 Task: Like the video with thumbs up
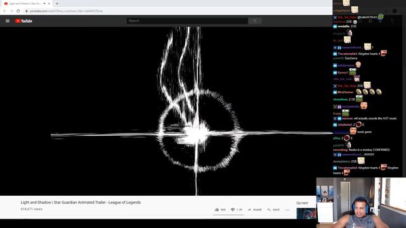[x=220, y=210]
